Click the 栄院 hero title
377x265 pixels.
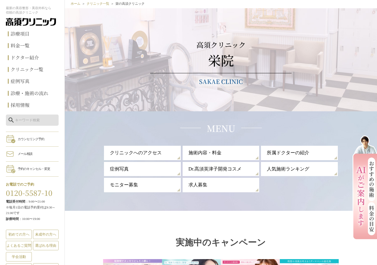221,61
